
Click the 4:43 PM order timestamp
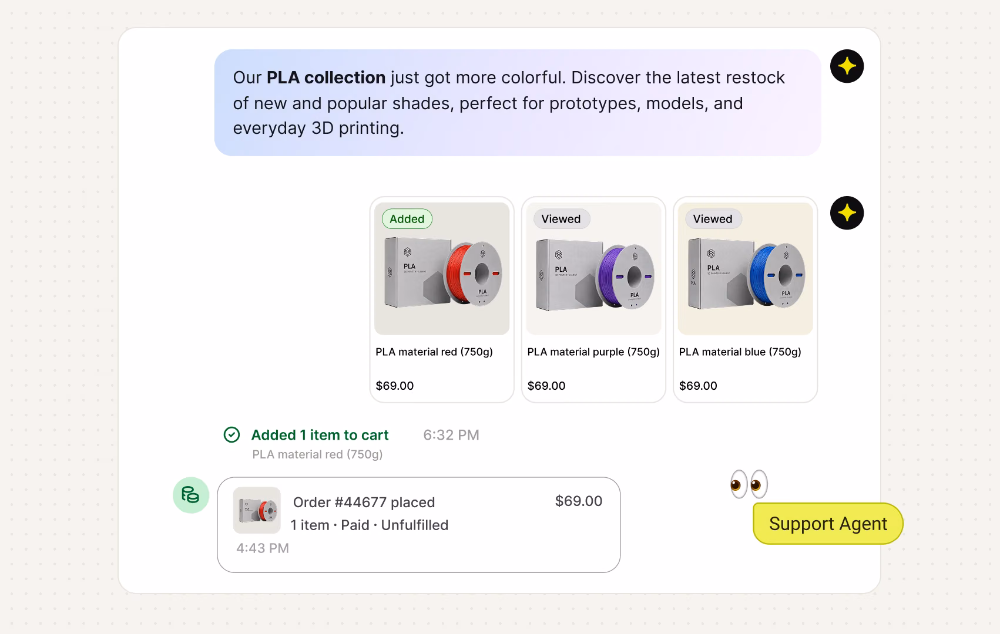click(263, 548)
